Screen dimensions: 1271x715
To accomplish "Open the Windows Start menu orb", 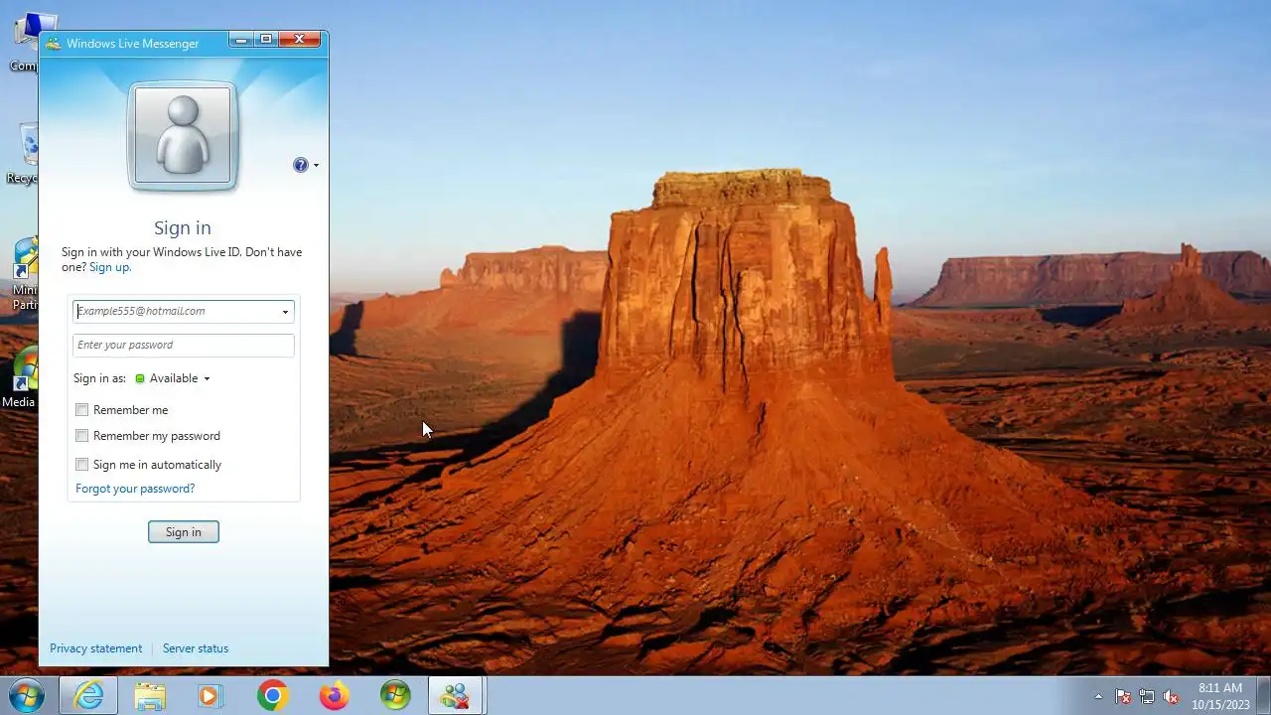I will 27,695.
